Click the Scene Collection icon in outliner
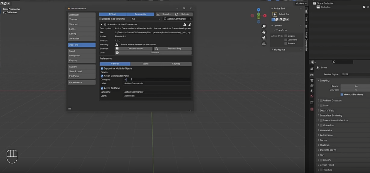This screenshot has height=173, width=370. coord(315,3)
